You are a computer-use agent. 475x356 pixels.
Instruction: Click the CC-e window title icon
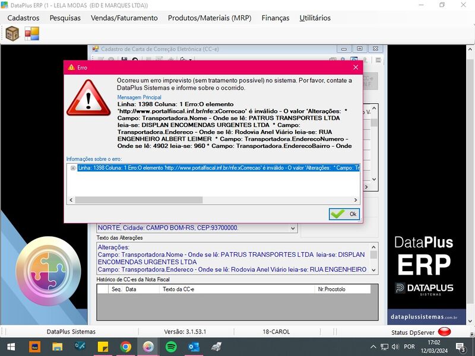(96, 49)
